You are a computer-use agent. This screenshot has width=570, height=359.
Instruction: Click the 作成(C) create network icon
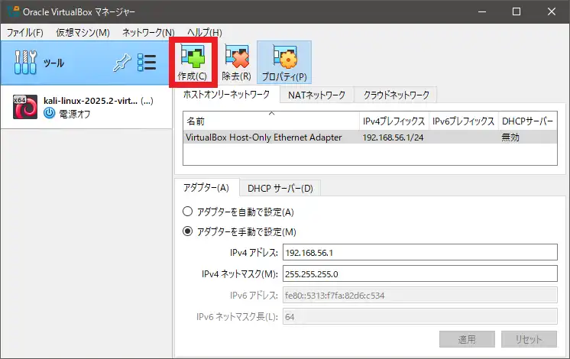coord(193,56)
